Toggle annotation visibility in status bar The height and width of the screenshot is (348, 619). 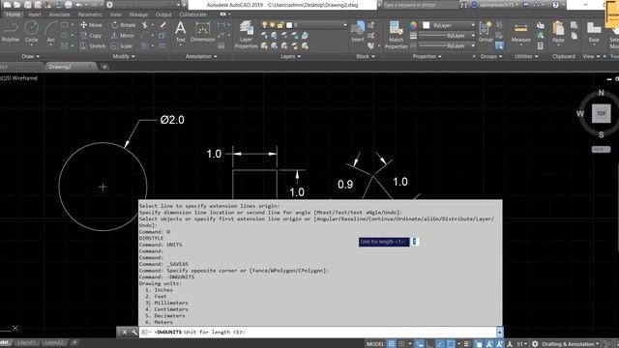point(489,344)
